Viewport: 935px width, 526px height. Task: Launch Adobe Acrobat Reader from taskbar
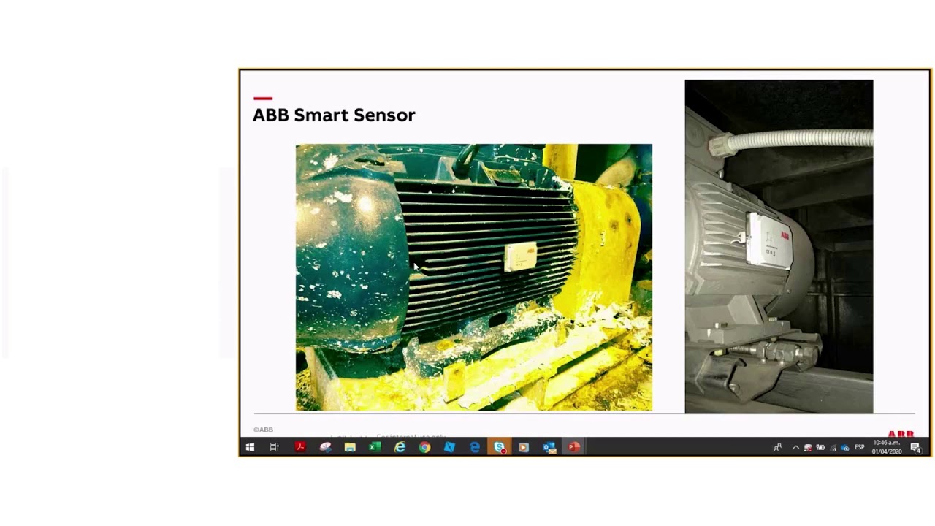[x=300, y=447]
